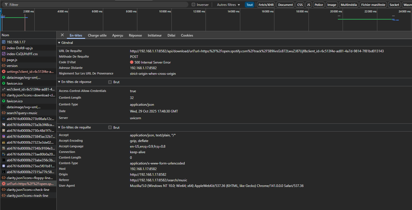Click the 192.168.1.17 document icon
This screenshot has height=210, width=412.
pyautogui.click(x=4, y=42)
